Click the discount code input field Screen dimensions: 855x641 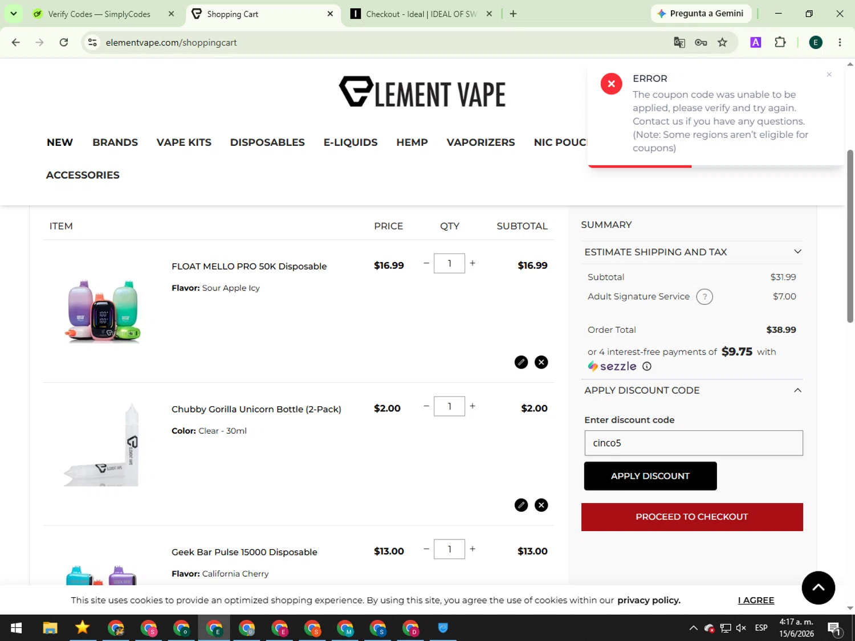(693, 443)
